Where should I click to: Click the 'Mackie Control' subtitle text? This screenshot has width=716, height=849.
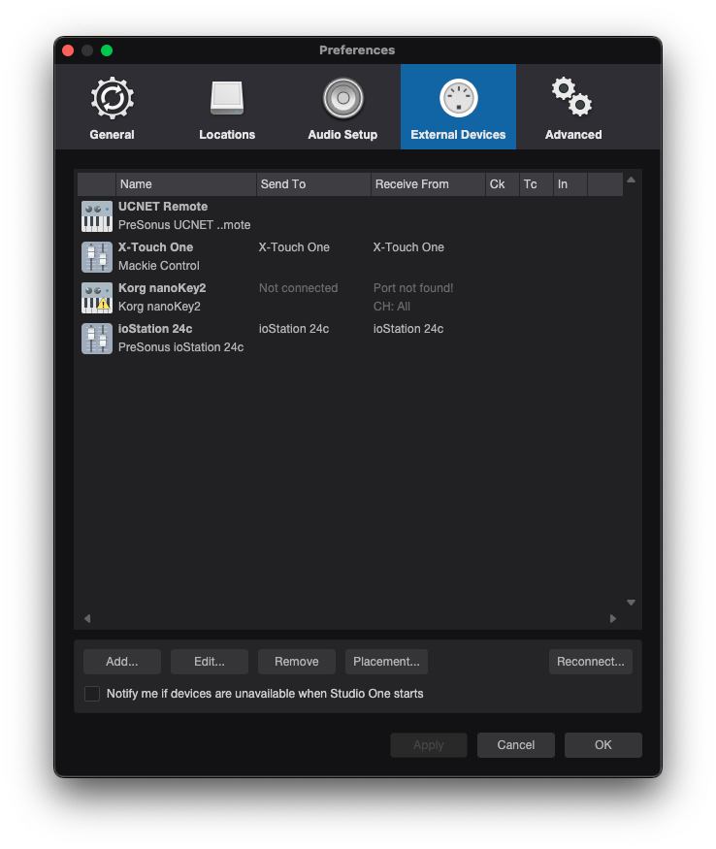coord(159,266)
